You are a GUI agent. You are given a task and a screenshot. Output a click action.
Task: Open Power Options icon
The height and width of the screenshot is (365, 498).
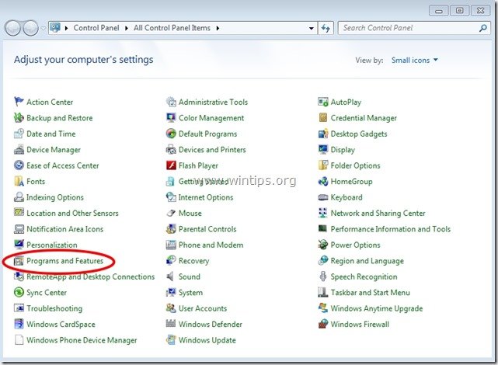pyautogui.click(x=323, y=245)
